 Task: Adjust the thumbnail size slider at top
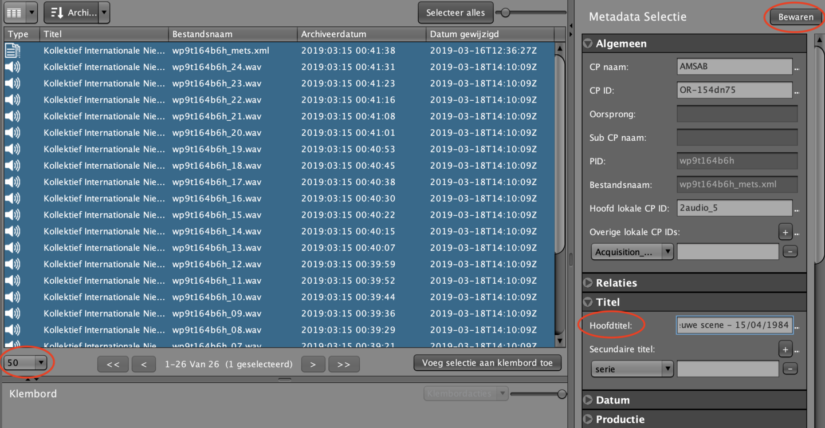506,12
